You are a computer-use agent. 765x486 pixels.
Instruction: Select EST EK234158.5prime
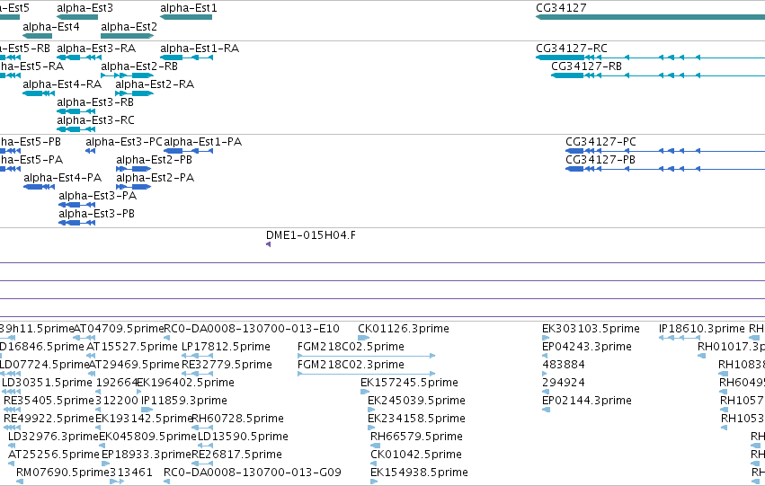[416, 419]
